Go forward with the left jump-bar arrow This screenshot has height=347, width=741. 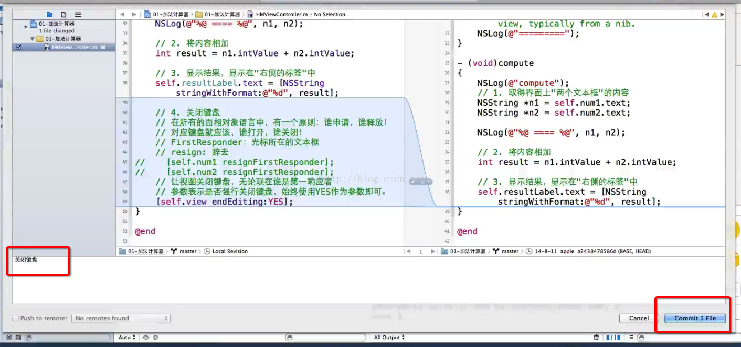pyautogui.click(x=134, y=14)
